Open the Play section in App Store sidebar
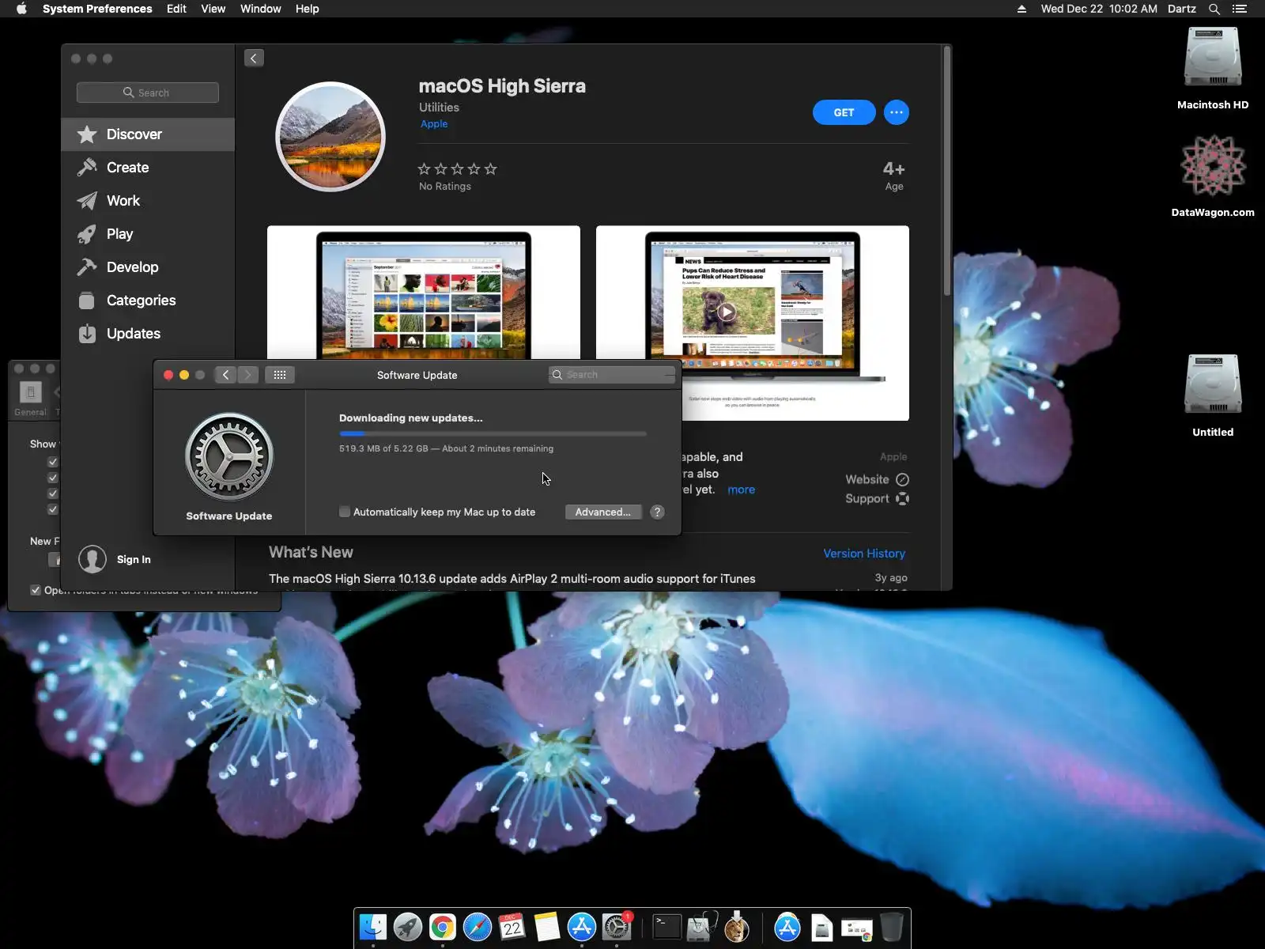The height and width of the screenshot is (949, 1265). pos(148,234)
